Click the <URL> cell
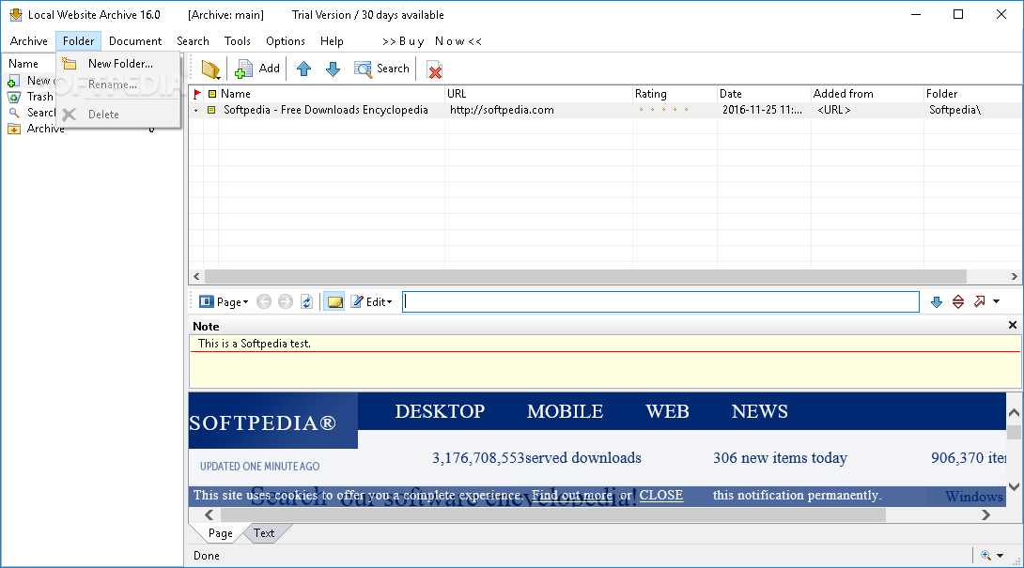Viewport: 1024px width, 568px height. (834, 110)
